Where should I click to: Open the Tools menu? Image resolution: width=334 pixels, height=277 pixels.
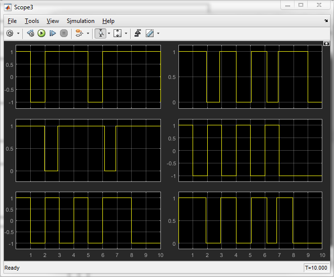pos(32,21)
